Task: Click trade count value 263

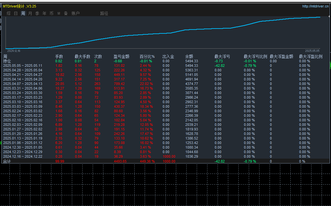Action: tap(97, 84)
